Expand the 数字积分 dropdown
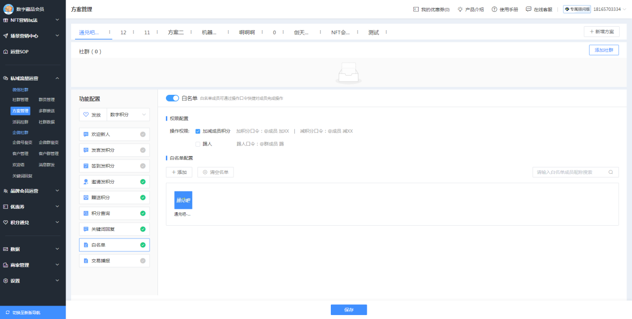The image size is (632, 319). point(128,114)
